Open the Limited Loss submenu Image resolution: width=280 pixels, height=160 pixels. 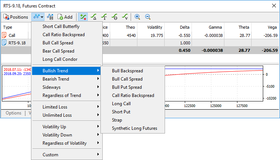pos(67,107)
